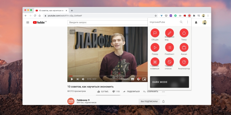Open the YouTube account avatar menu
Viewport: 231px width, 115px height.
pos(204,22)
